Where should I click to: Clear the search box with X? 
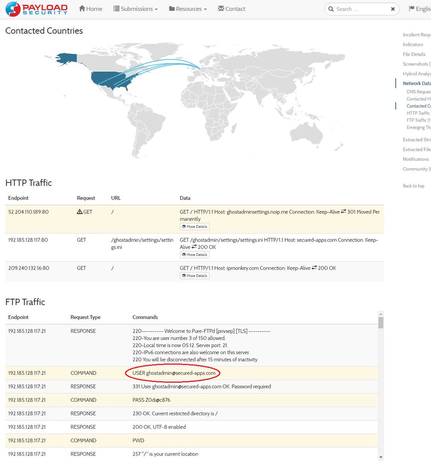click(393, 9)
